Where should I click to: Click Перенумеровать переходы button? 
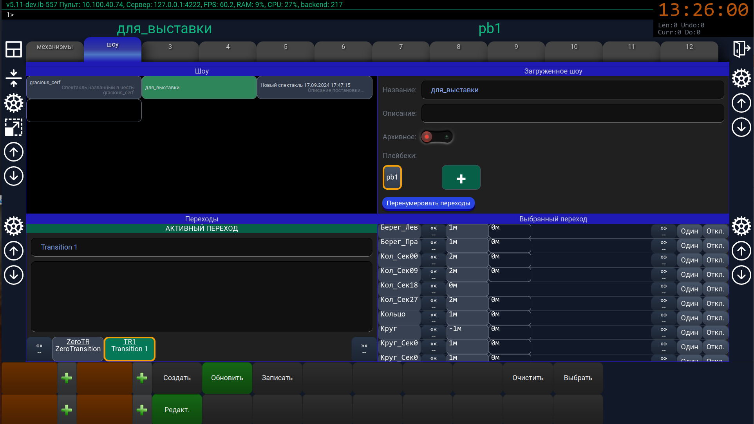428,203
